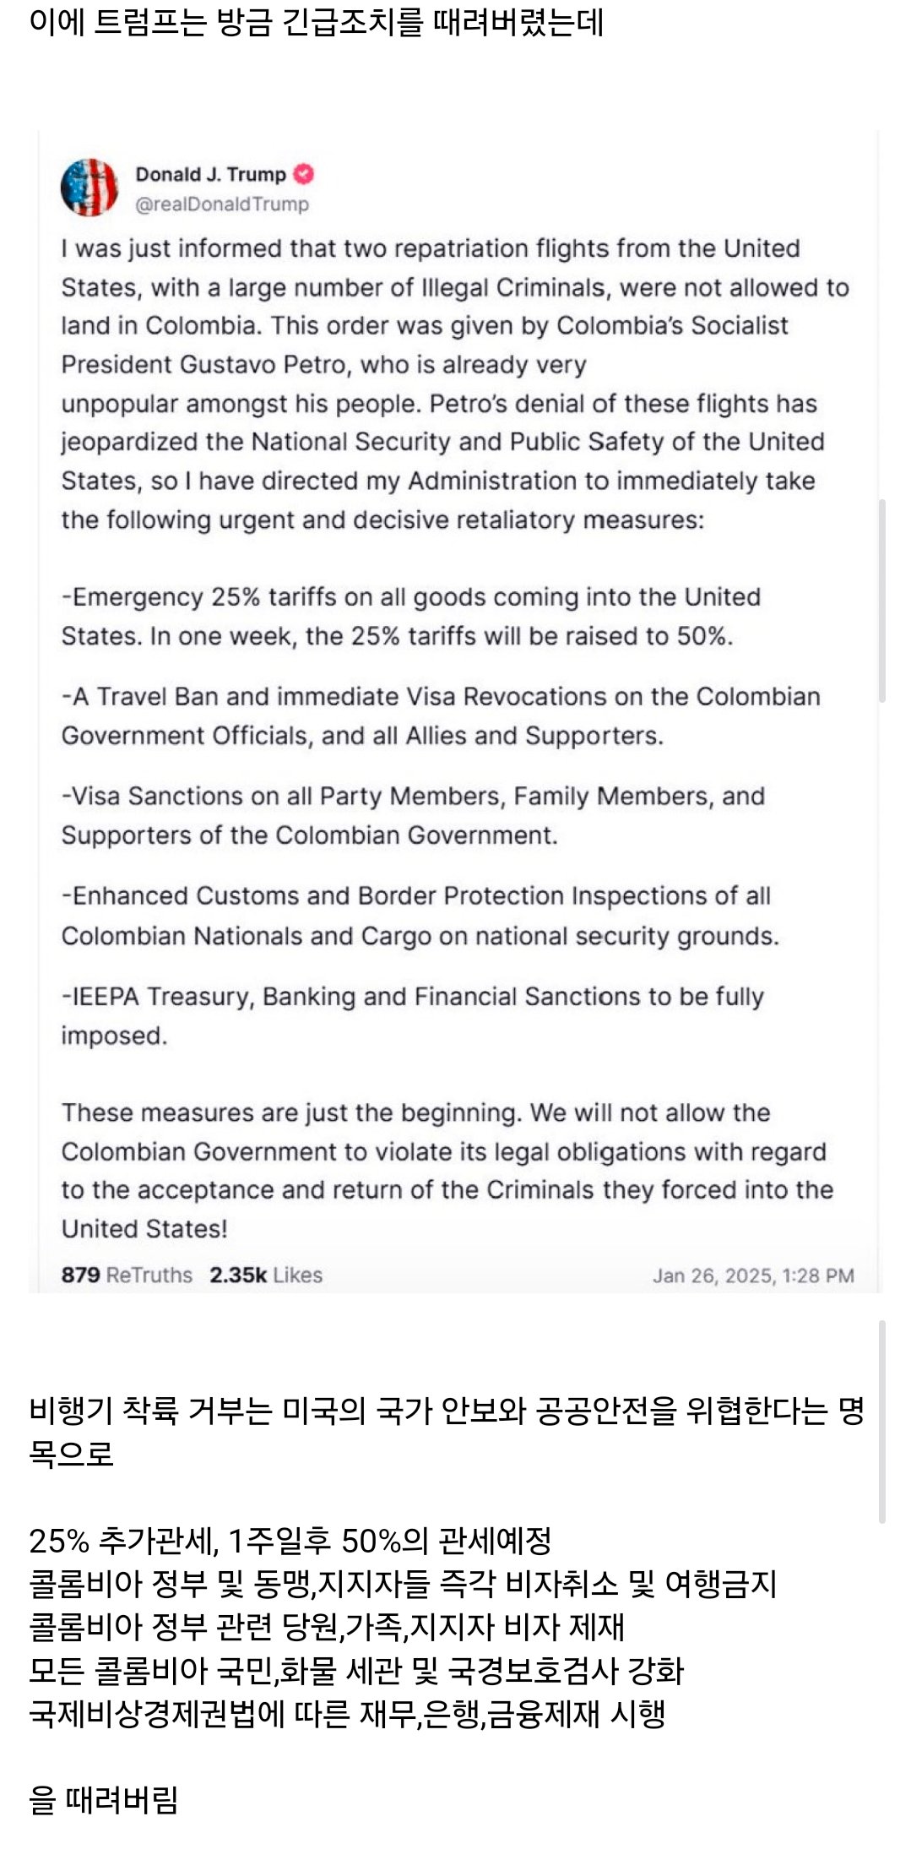The image size is (911, 1860).
Task: Click the Jan 26, 2025 timestamp
Action: coord(753,1275)
